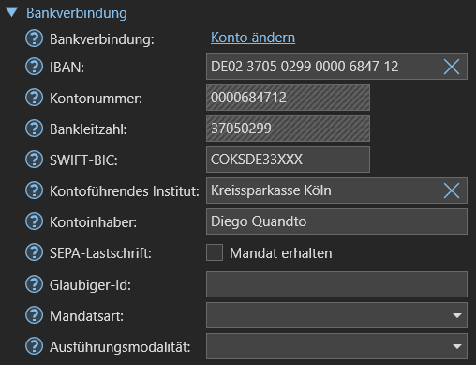This screenshot has height=365, width=476.
Task: Open help icon for Gläubiger-Id
Action: [34, 284]
